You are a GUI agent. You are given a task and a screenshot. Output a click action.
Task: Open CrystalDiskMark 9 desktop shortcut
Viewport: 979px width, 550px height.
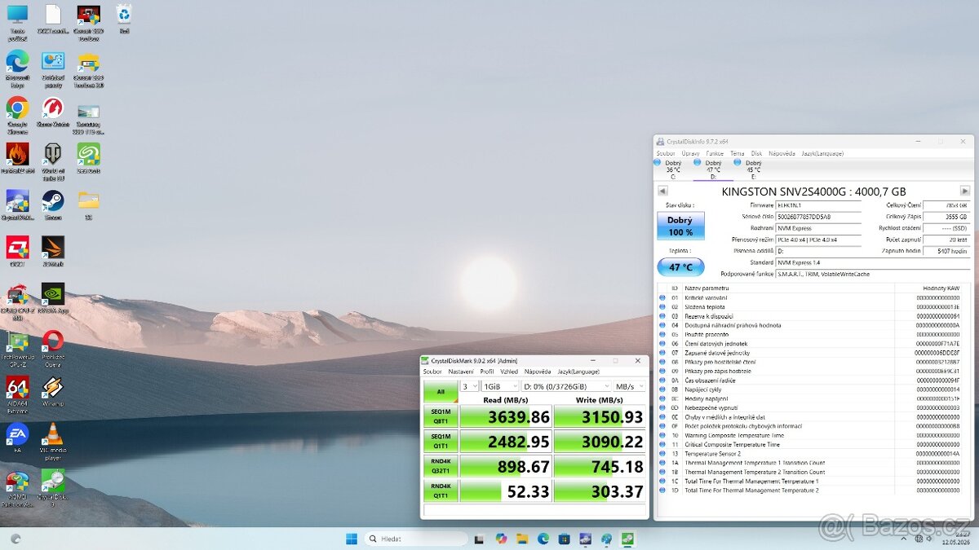pyautogui.click(x=53, y=488)
